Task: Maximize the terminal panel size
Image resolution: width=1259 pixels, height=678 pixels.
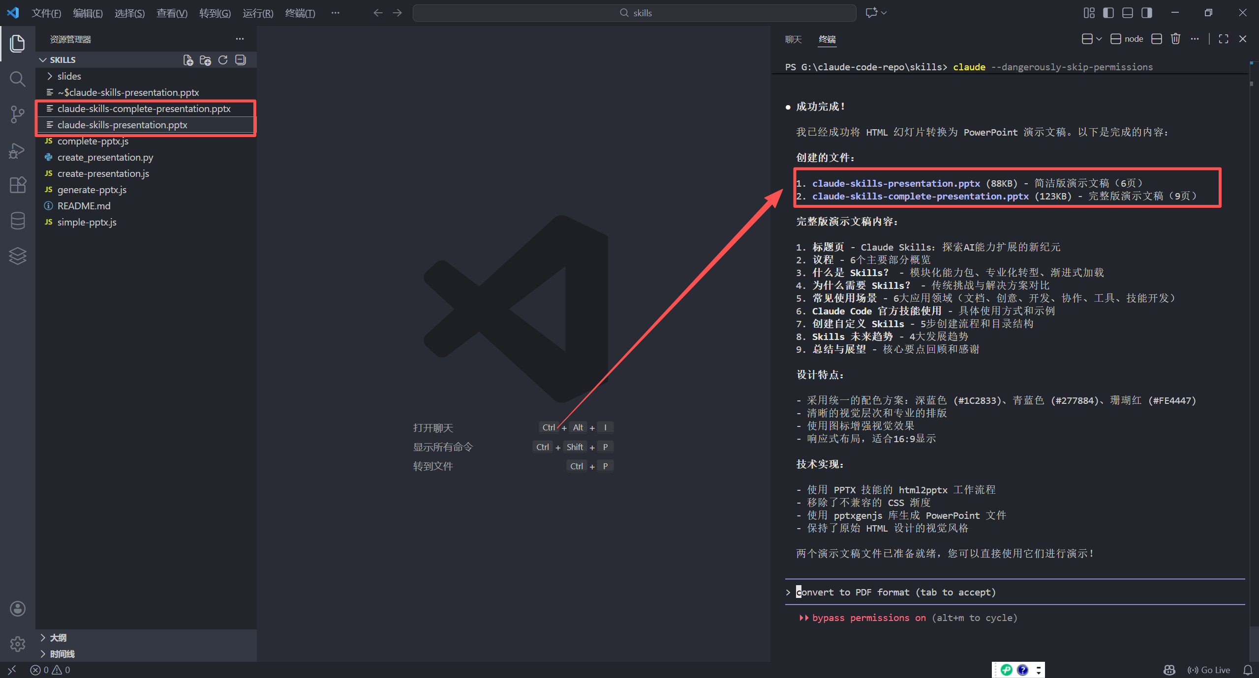Action: (1224, 39)
